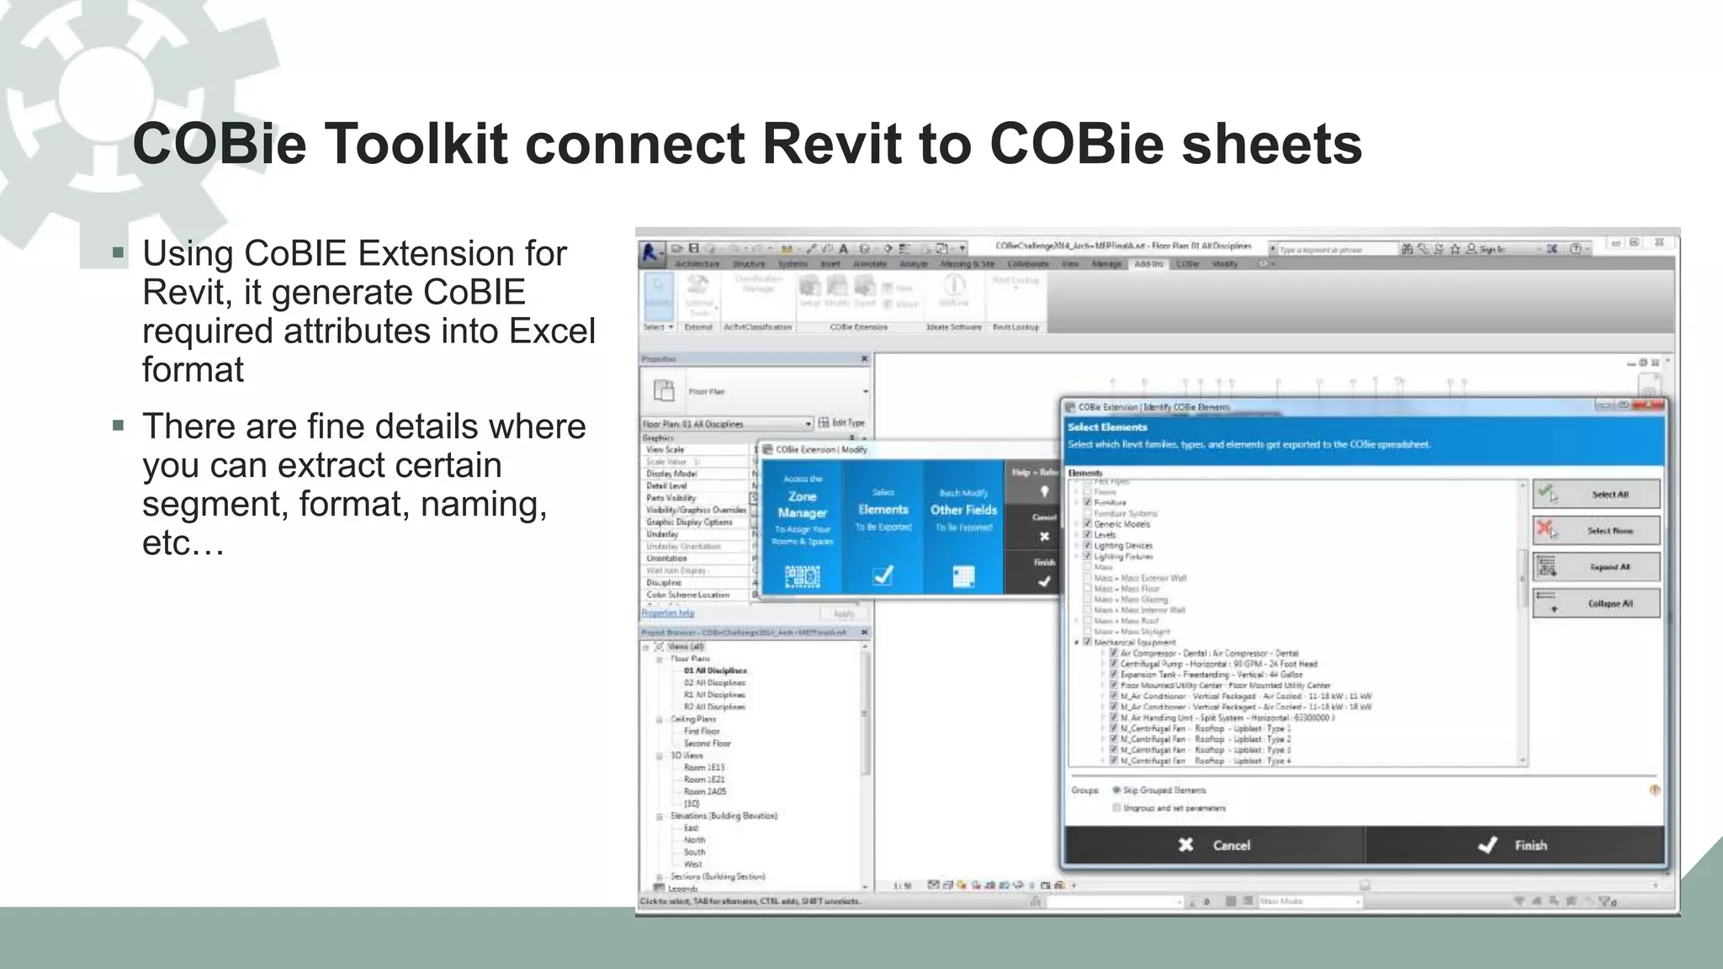Open the 02 All Disciplines view
The height and width of the screenshot is (969, 1723).
(714, 683)
